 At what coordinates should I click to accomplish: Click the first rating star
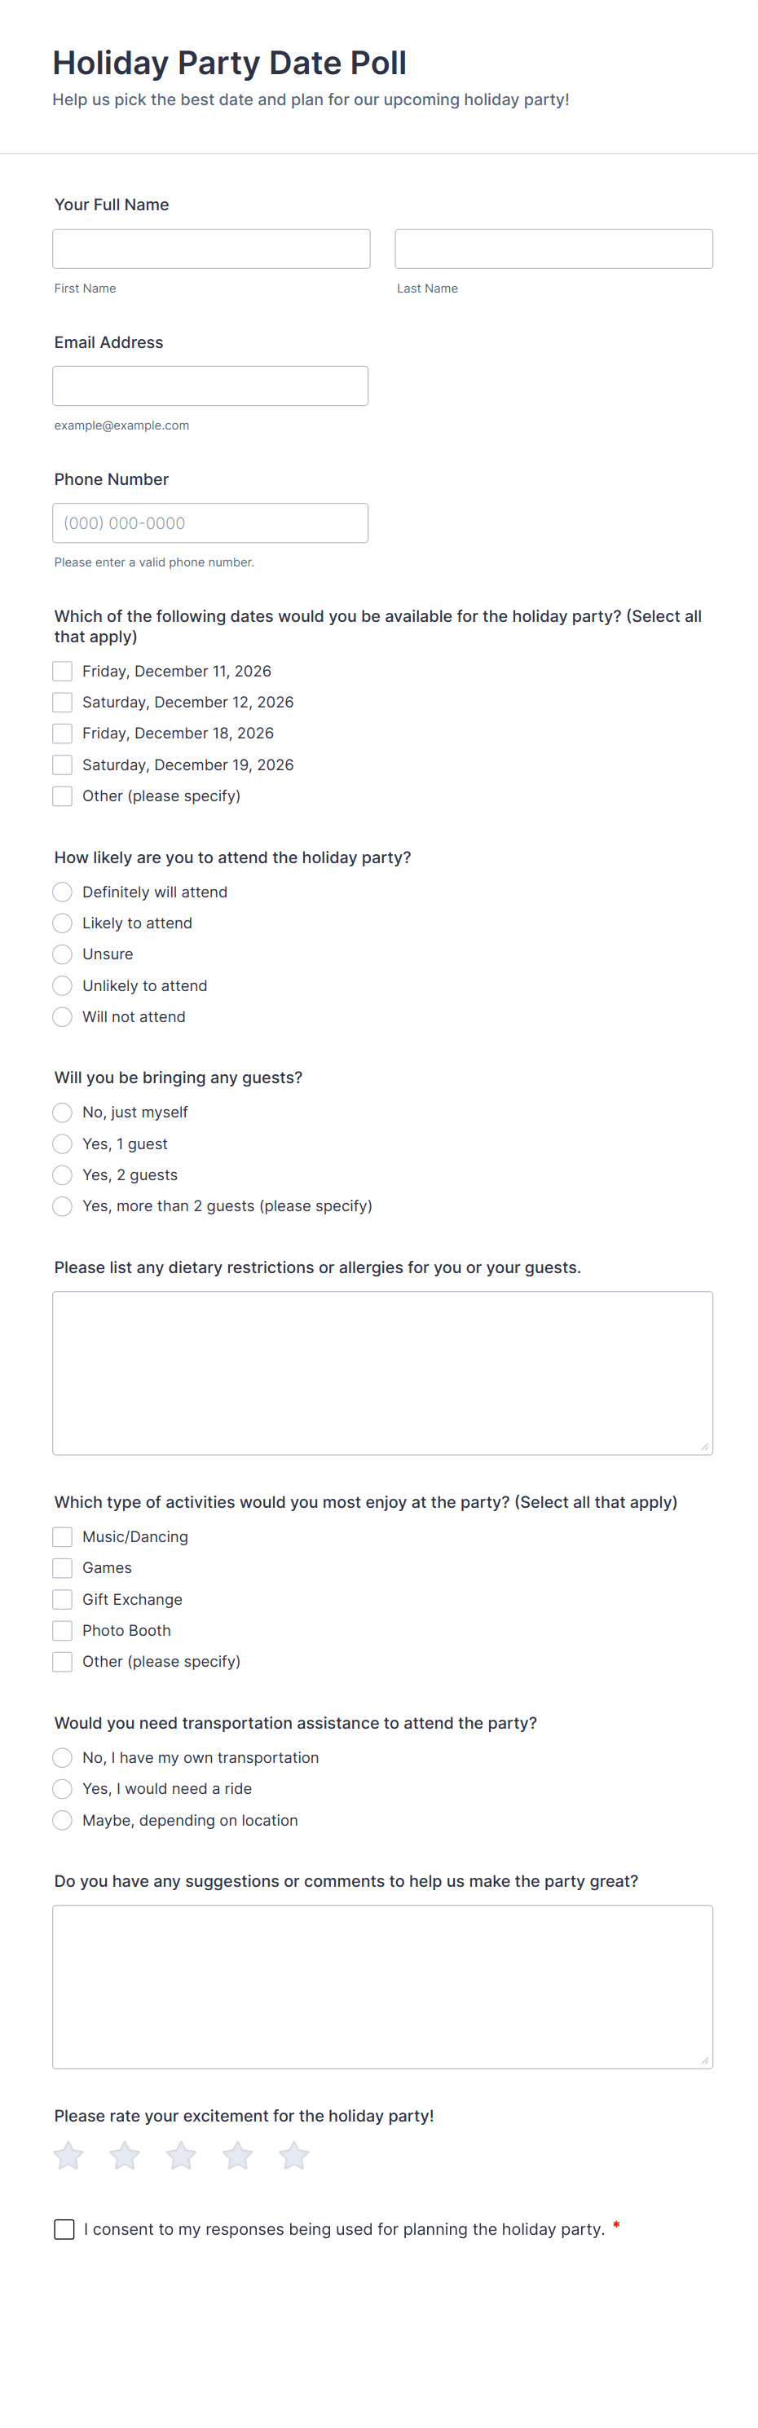coord(68,2155)
